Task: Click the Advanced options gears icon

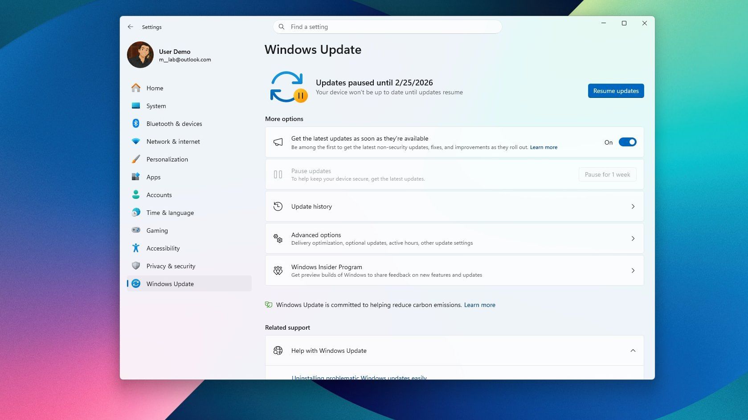Action: click(x=278, y=238)
